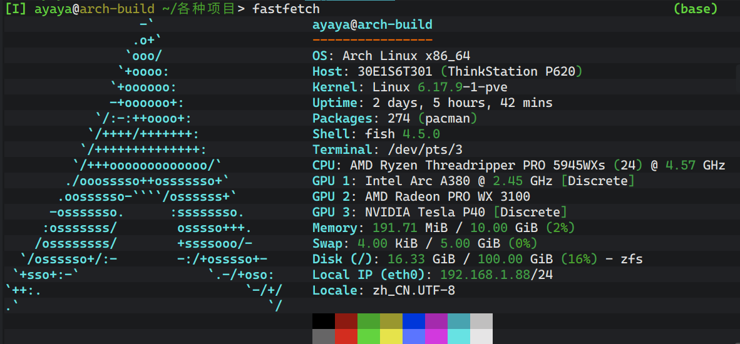Click the '(base)' conda environment indicator
Screen dimensions: 740x344
696,9
